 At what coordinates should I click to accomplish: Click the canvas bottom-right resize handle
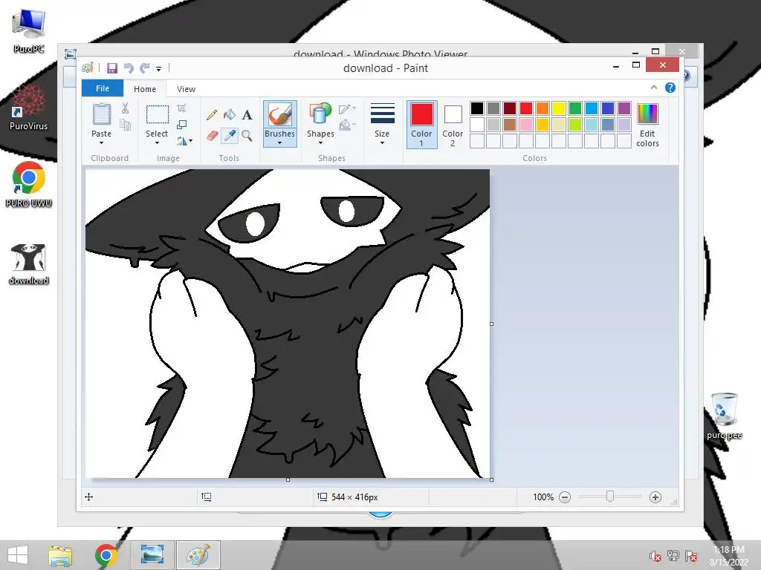pos(492,479)
